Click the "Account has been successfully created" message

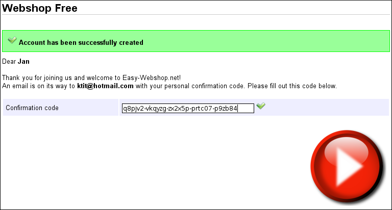tap(81, 43)
